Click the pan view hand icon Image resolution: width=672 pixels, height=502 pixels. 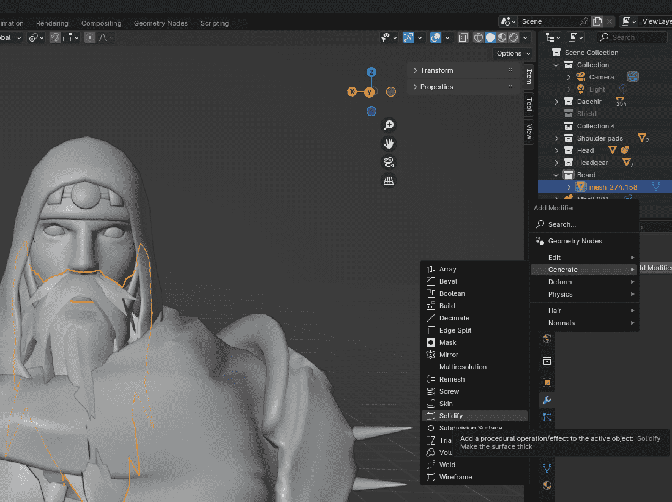[389, 144]
